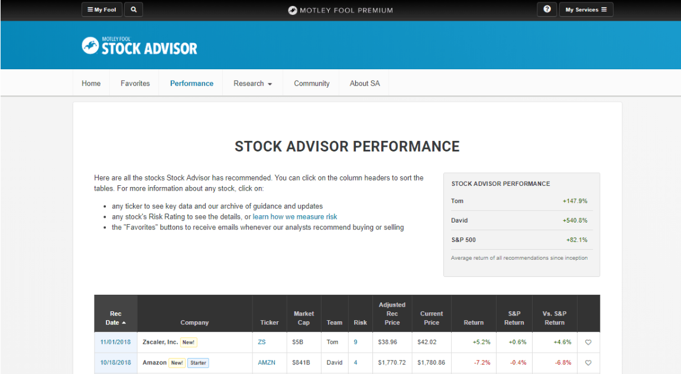
Task: Open the My Services menu
Action: (x=586, y=9)
